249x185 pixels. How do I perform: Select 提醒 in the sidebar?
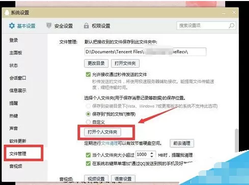coord(14,103)
